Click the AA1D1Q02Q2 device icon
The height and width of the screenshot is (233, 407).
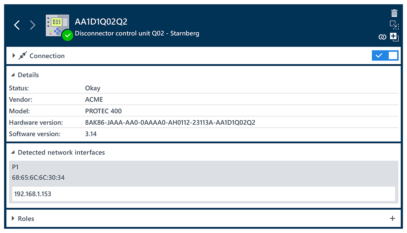57,25
